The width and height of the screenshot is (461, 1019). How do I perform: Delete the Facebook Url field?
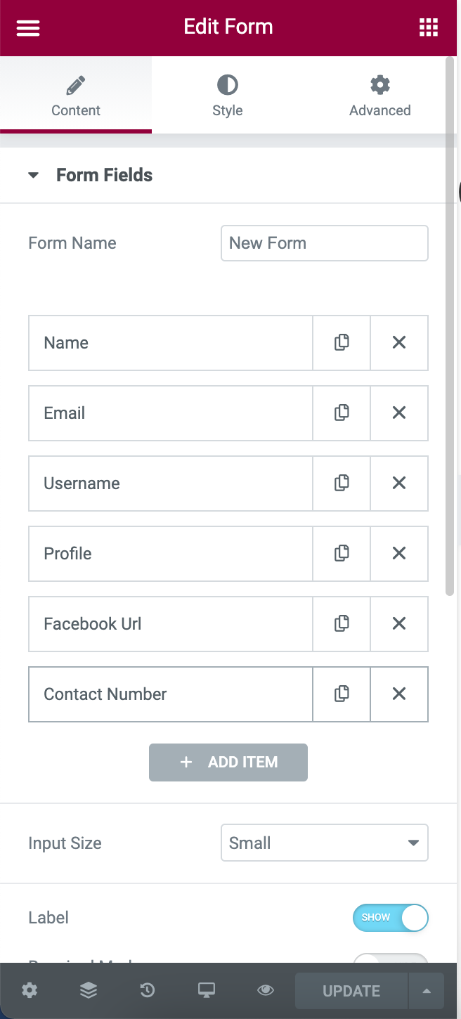(399, 624)
